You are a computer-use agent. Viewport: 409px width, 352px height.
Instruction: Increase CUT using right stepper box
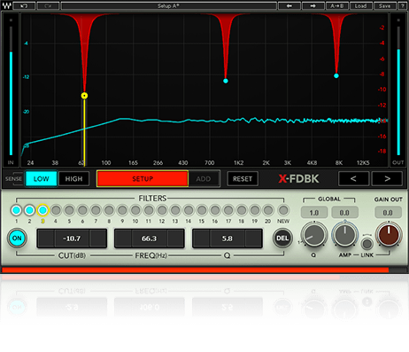pyautogui.click(x=98, y=239)
